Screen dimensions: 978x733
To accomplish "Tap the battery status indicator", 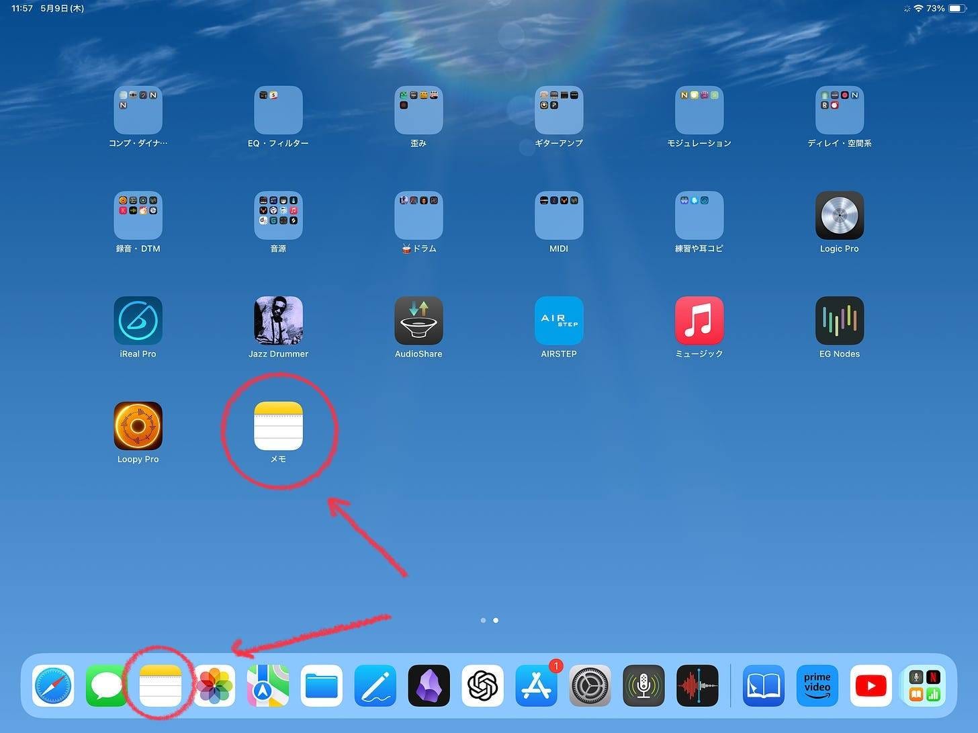I will click(957, 8).
